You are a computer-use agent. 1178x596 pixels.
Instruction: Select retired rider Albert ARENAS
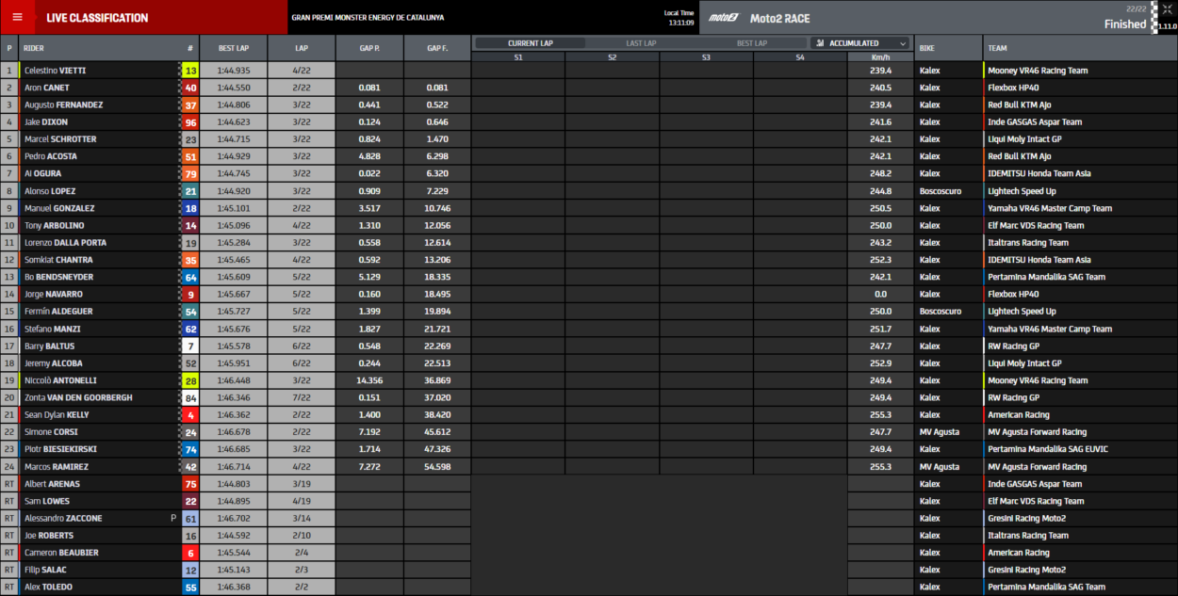[53, 484]
